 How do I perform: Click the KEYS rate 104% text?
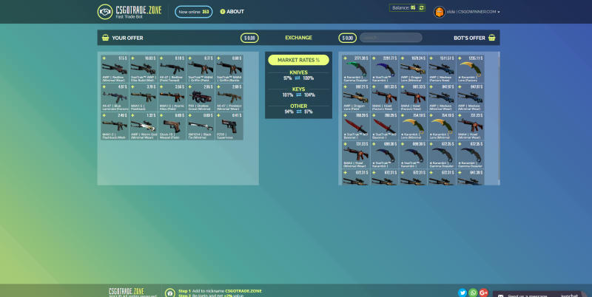click(x=309, y=95)
